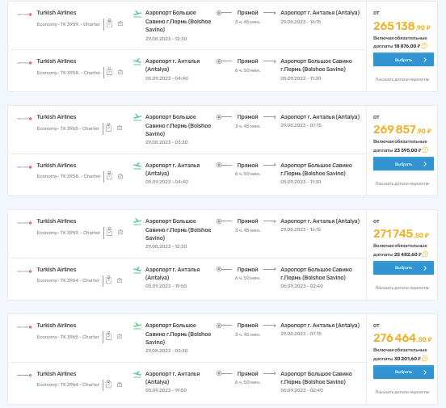Click the Выбрать button for the 265 138,90 ₽ offer
This screenshot has height=408, width=446.
pos(403,60)
